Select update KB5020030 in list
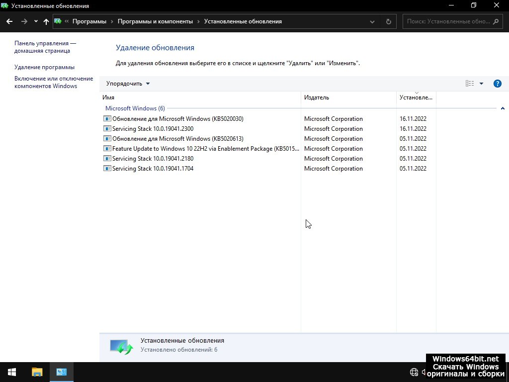The height and width of the screenshot is (382, 509). [x=177, y=119]
